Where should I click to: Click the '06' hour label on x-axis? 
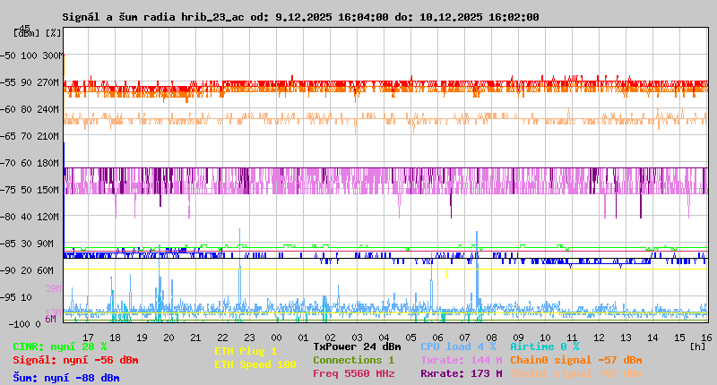click(438, 338)
